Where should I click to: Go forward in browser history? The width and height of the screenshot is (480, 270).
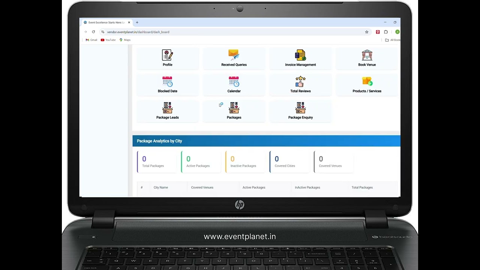click(x=85, y=32)
